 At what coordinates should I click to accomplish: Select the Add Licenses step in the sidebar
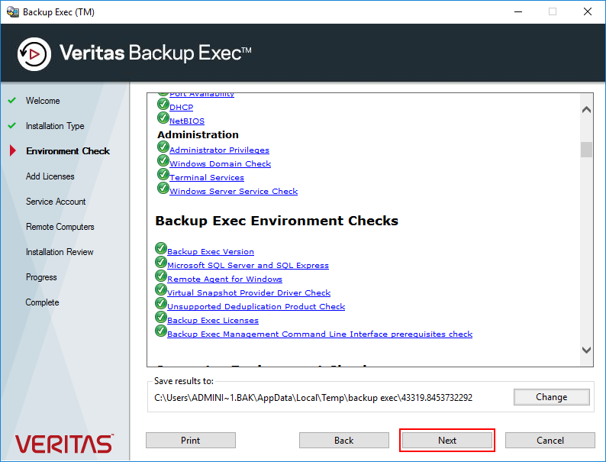coord(50,176)
